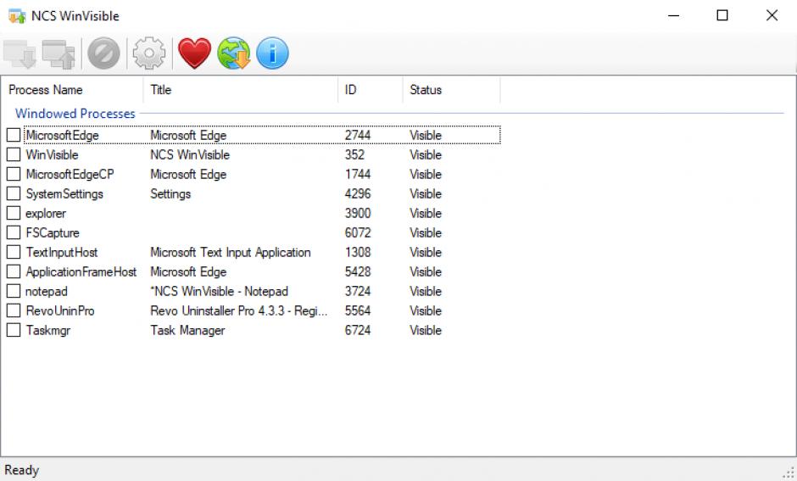Click the NCS WinVisible title bar icon

point(17,16)
